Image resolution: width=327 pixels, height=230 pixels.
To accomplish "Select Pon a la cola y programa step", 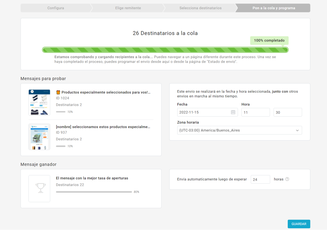I will 274,8.
